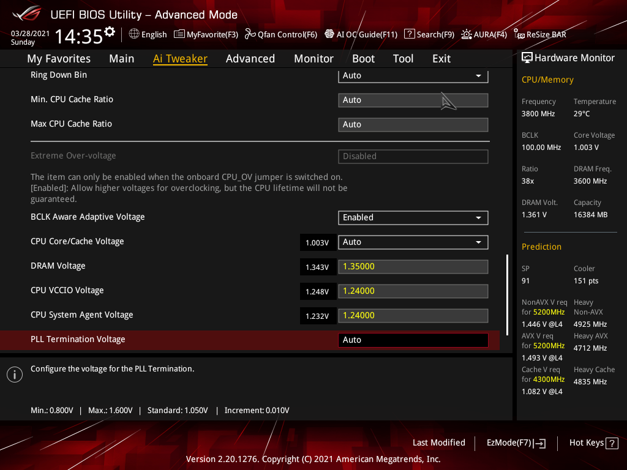
Task: Click the Prediction section heading
Action: click(x=541, y=247)
